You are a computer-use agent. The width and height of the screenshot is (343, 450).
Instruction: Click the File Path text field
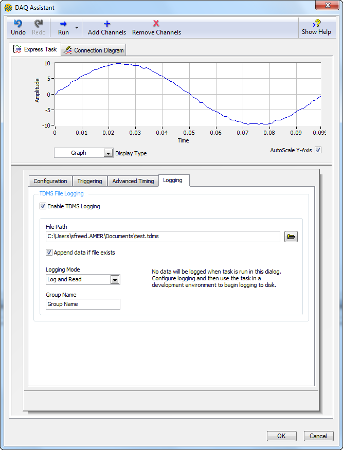163,237
